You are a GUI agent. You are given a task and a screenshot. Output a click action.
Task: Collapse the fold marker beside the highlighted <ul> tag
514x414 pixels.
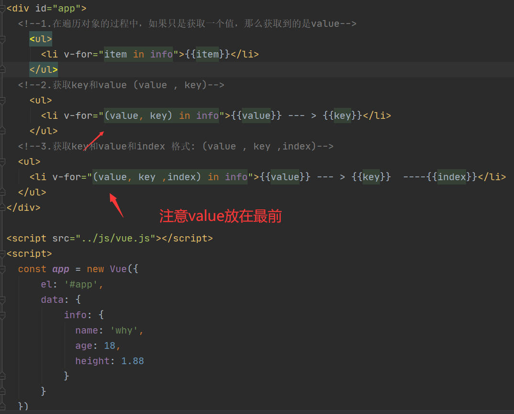[x=2, y=39]
